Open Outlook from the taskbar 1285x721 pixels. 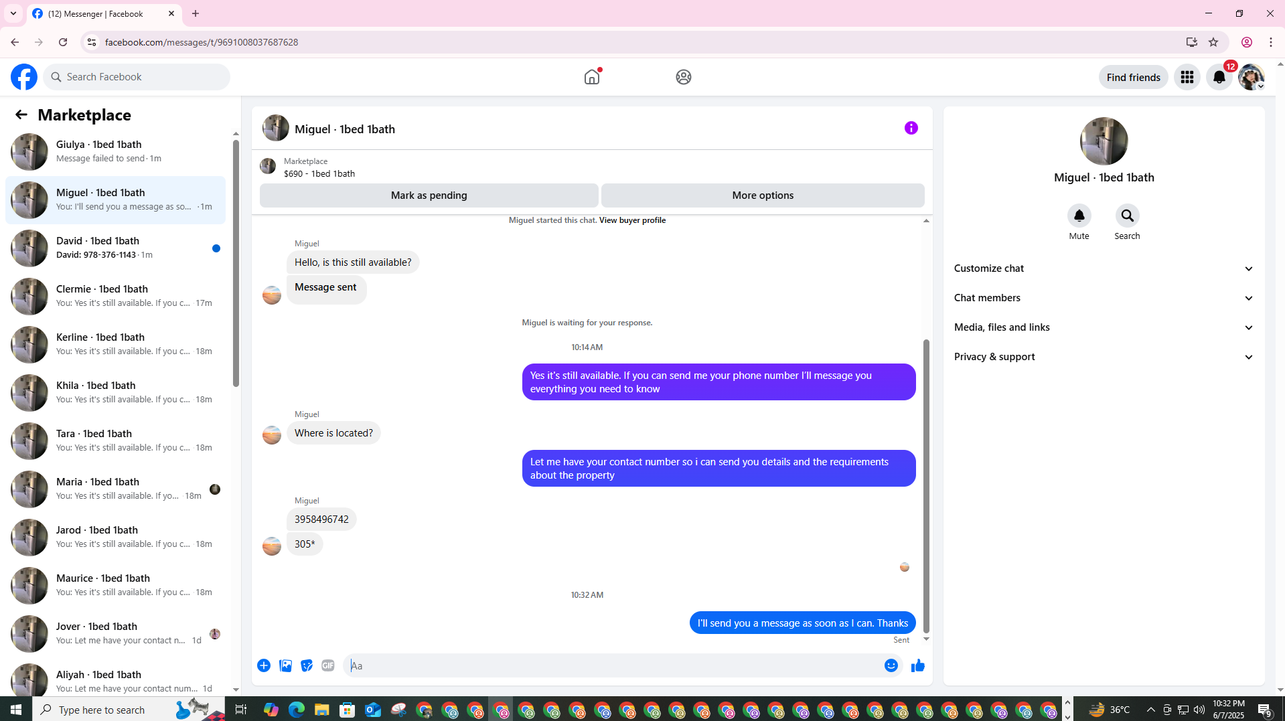(x=373, y=710)
